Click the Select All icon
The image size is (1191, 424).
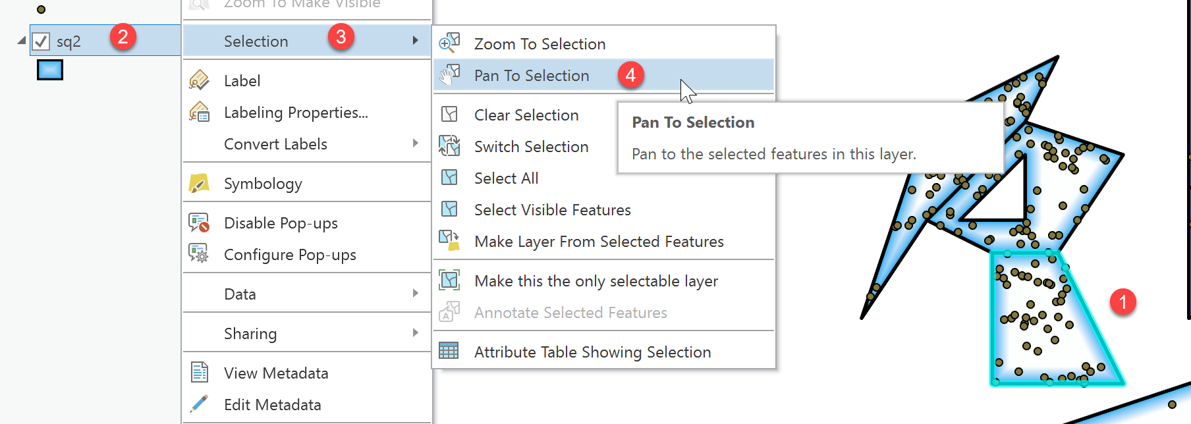pos(450,177)
